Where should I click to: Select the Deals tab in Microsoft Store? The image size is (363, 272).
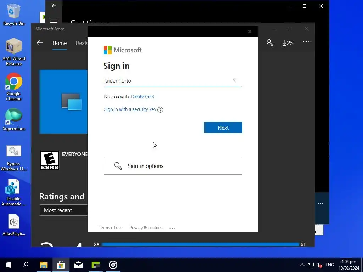82,43
